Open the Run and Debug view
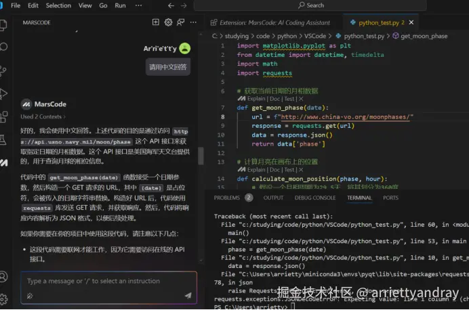The image size is (469, 310). (x=3, y=93)
